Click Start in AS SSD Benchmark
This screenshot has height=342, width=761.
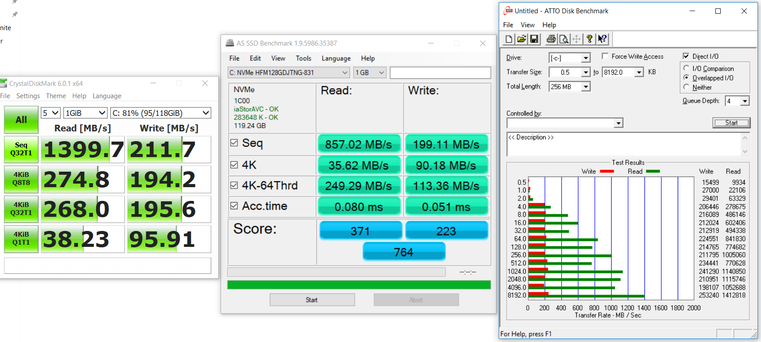tap(312, 300)
